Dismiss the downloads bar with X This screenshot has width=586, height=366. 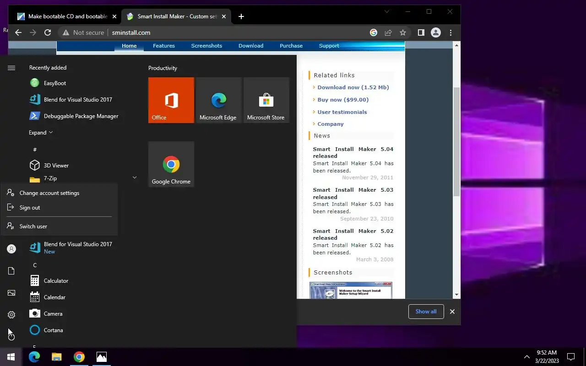point(452,312)
